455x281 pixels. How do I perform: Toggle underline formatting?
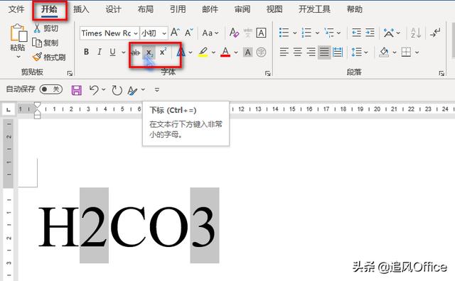coord(113,52)
